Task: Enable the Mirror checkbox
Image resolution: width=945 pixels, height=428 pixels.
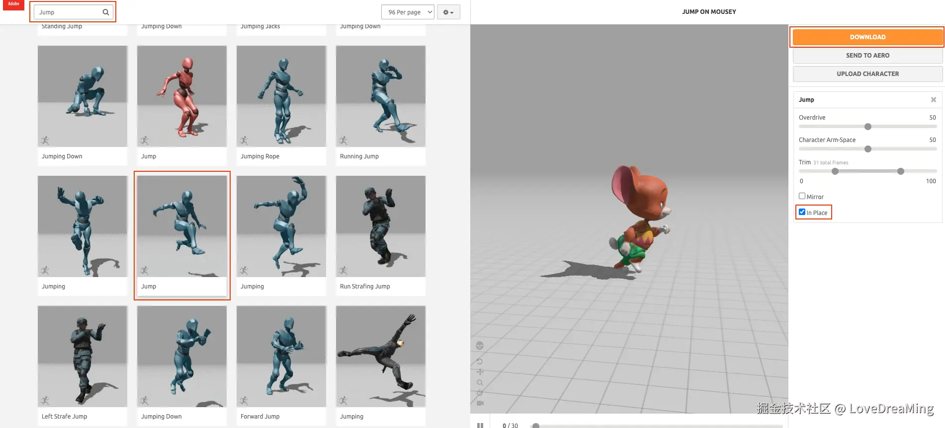Action: click(x=802, y=196)
